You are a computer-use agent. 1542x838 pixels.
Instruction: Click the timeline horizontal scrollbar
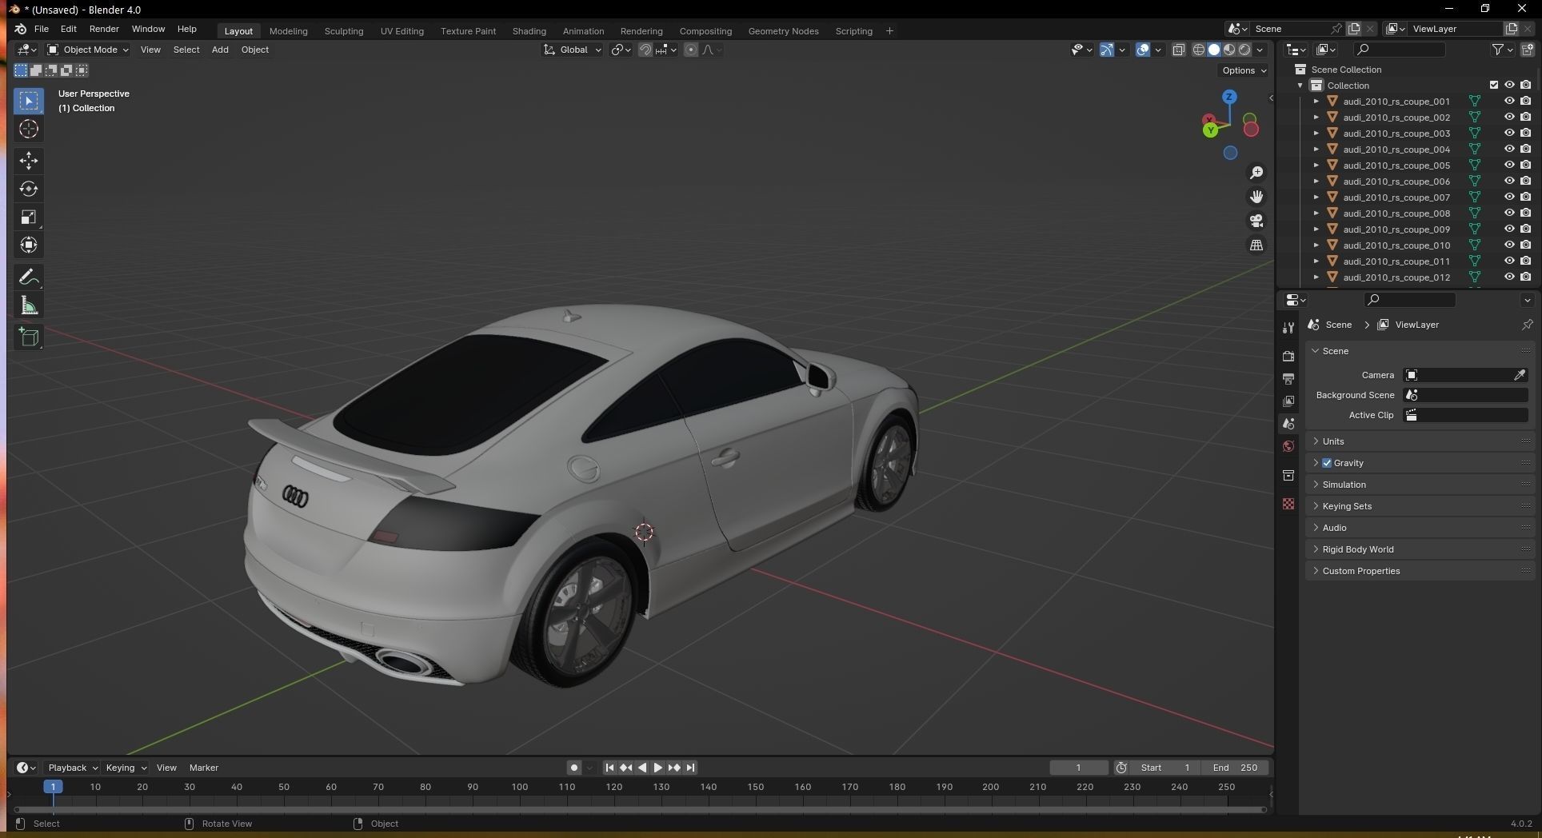tap(640, 810)
